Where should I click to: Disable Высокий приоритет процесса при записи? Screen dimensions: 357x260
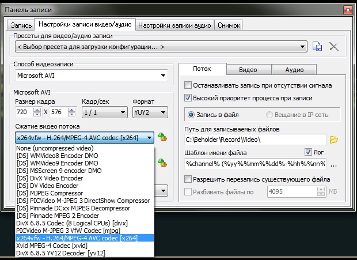click(x=188, y=98)
